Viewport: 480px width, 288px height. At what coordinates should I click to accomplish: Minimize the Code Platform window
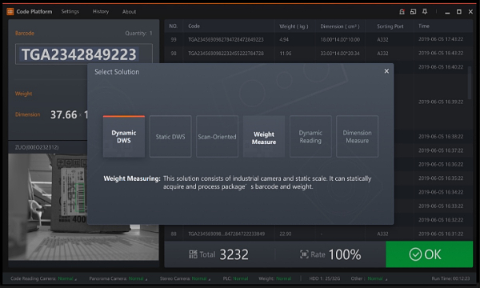point(447,12)
